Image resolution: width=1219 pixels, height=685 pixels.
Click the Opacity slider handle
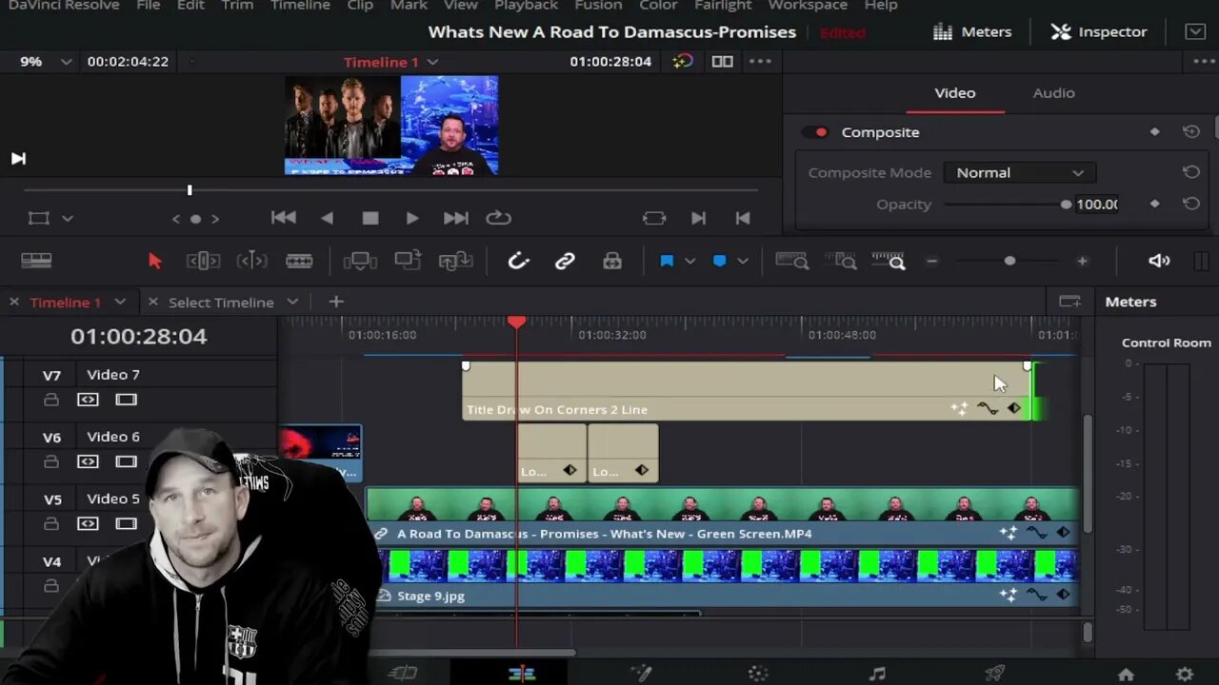click(x=1066, y=205)
